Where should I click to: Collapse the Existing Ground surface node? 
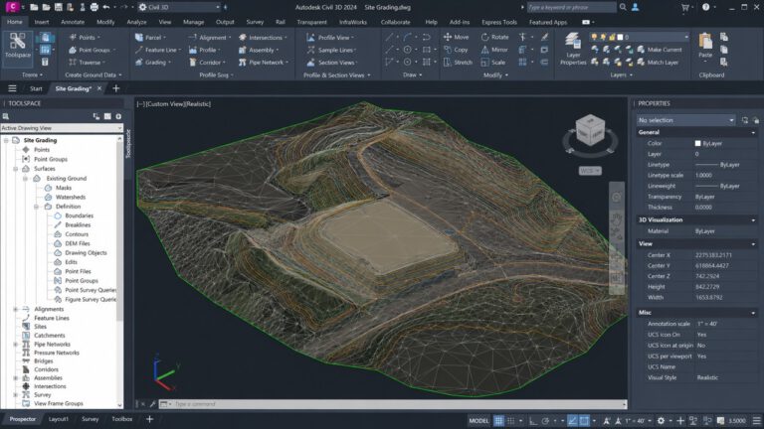click(x=25, y=179)
